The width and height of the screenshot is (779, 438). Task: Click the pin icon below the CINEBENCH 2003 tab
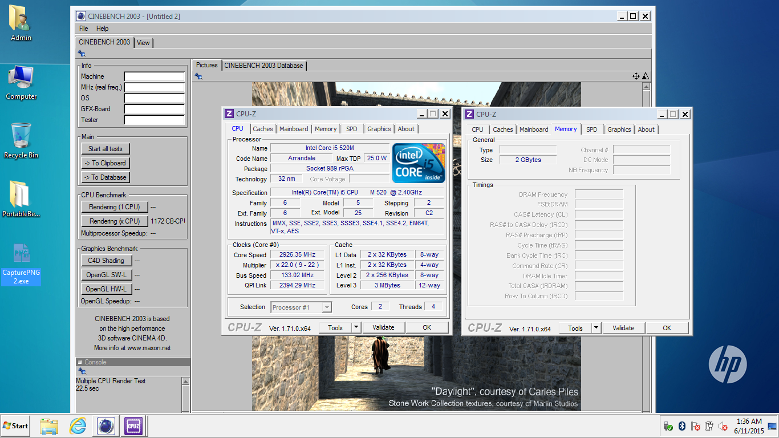(x=82, y=53)
